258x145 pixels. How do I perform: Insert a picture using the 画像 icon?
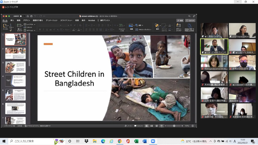131,26
